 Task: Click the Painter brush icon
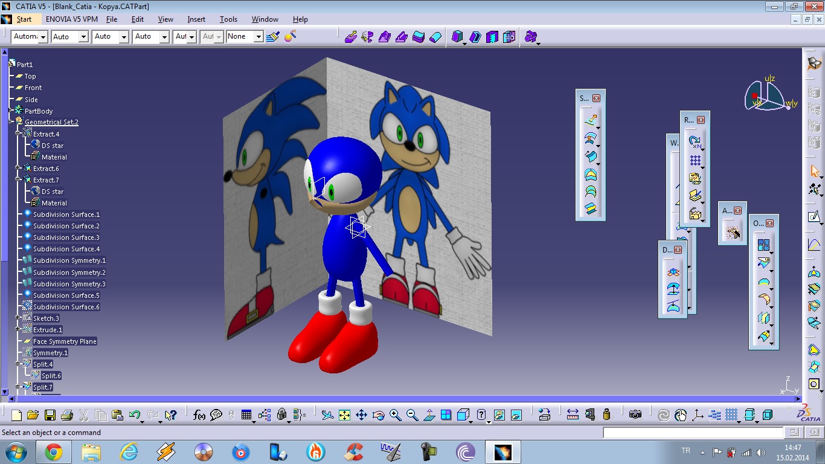[272, 37]
